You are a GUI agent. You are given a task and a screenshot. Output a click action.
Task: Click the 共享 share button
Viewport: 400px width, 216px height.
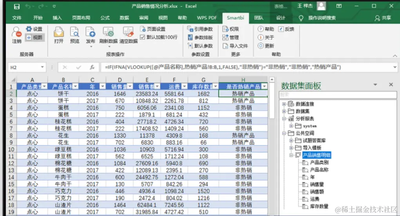point(383,18)
